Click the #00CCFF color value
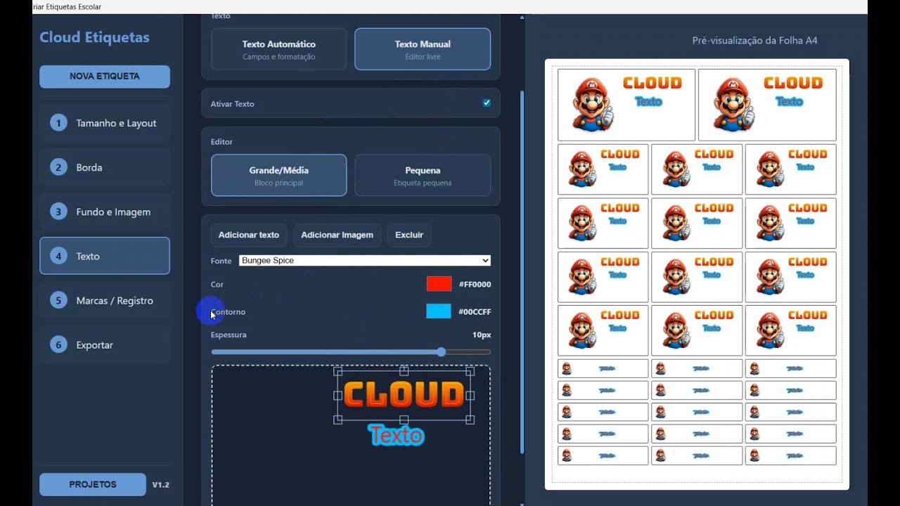Screen dimensions: 900x506 [475, 312]
